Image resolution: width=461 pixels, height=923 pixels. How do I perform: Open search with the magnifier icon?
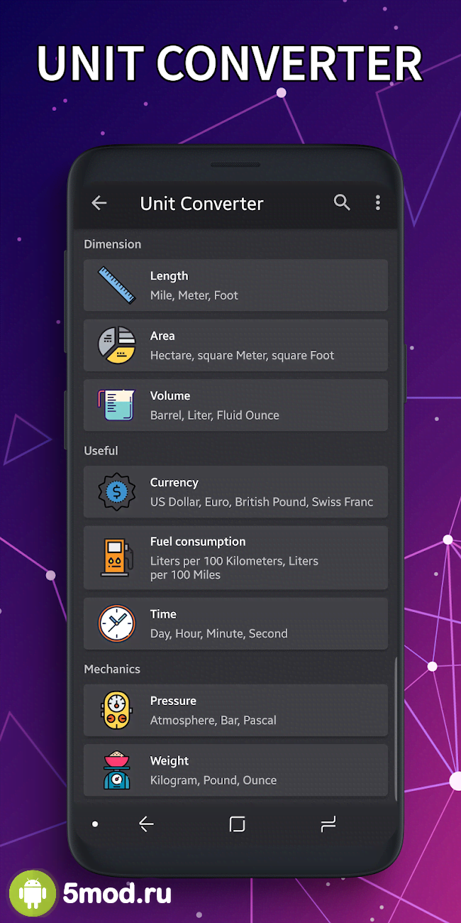342,203
